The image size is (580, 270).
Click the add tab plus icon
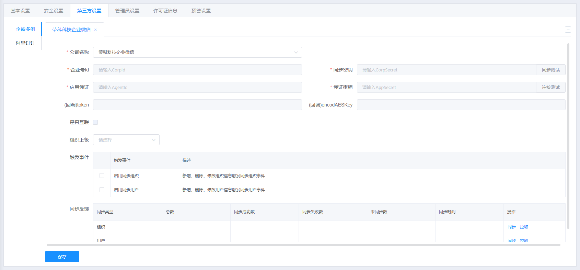coord(568,30)
